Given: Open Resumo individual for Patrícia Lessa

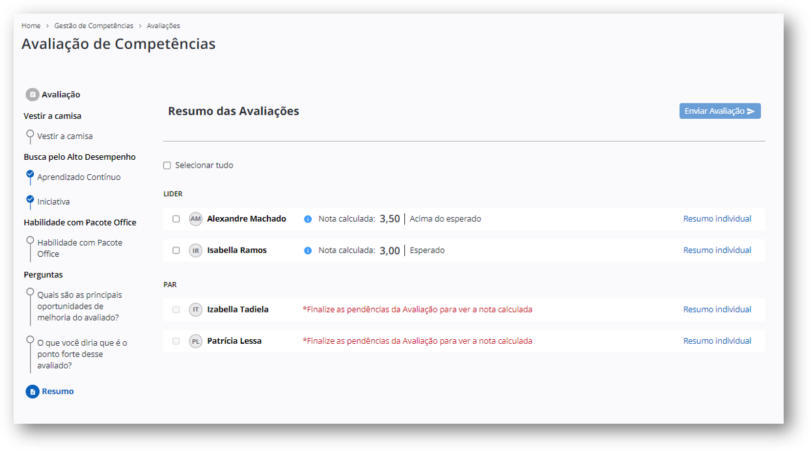Looking at the screenshot, I should click(717, 341).
